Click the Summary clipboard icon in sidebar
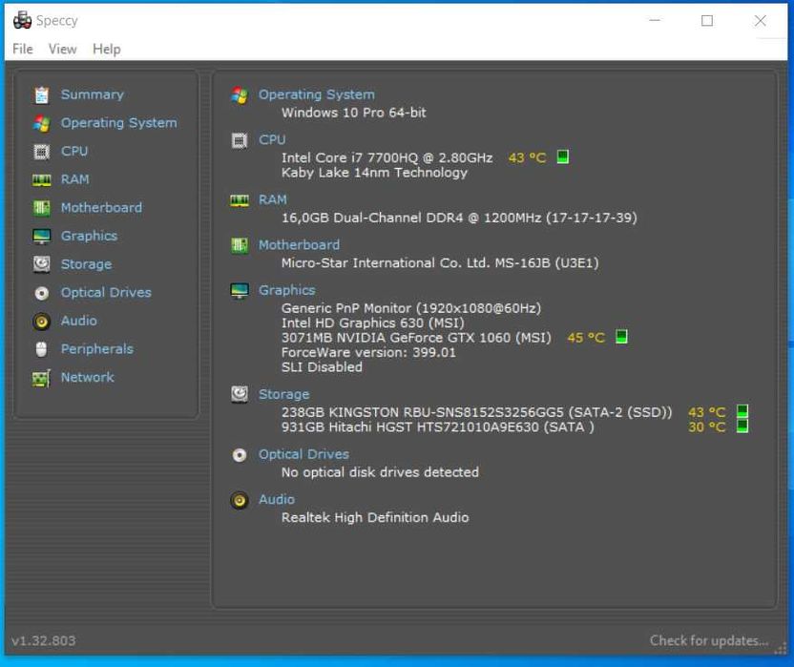Screen dimensions: 794x667 (42, 94)
